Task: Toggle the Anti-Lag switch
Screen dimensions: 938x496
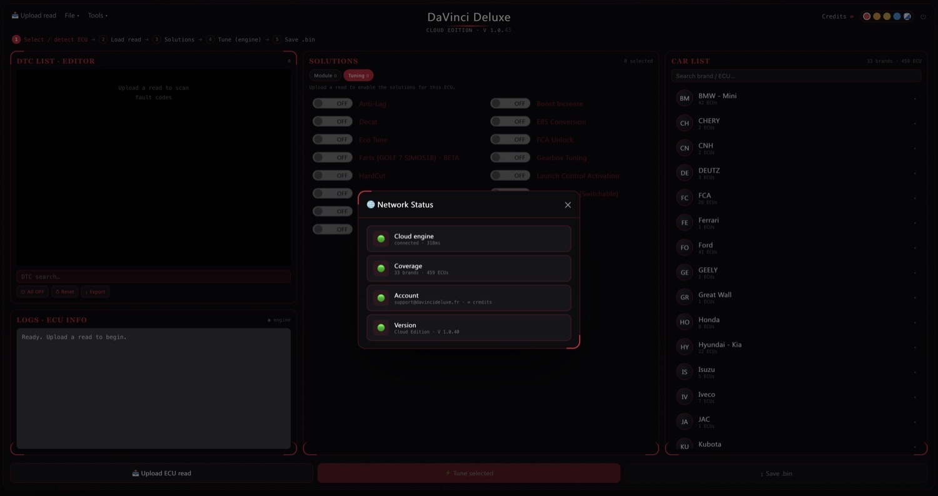Action: pos(333,104)
